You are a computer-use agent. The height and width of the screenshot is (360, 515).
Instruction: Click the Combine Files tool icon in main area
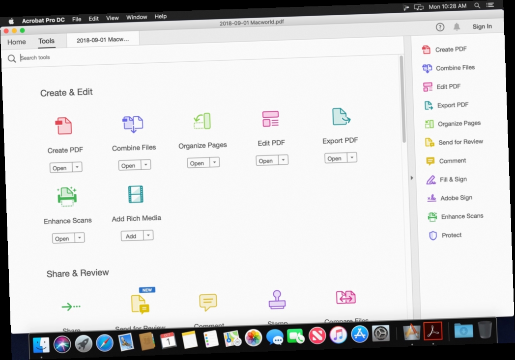[133, 124]
